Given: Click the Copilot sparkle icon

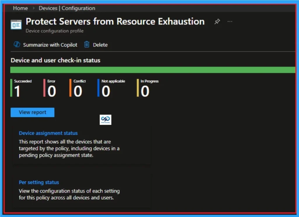Looking at the screenshot, I should [16, 45].
